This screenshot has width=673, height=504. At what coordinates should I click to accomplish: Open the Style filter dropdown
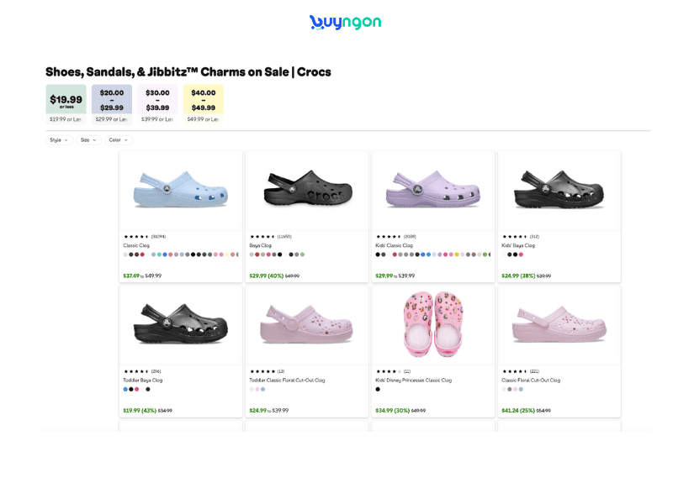pyautogui.click(x=58, y=140)
